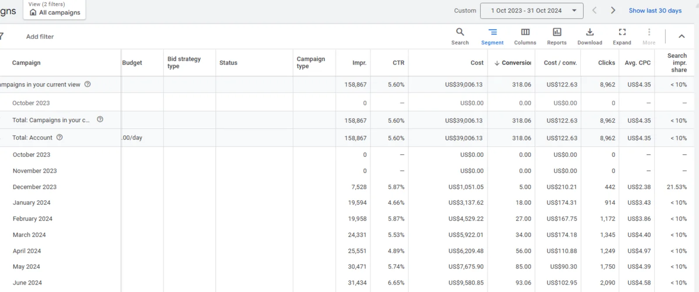Click the US$4.97 average CPC value

click(639, 251)
